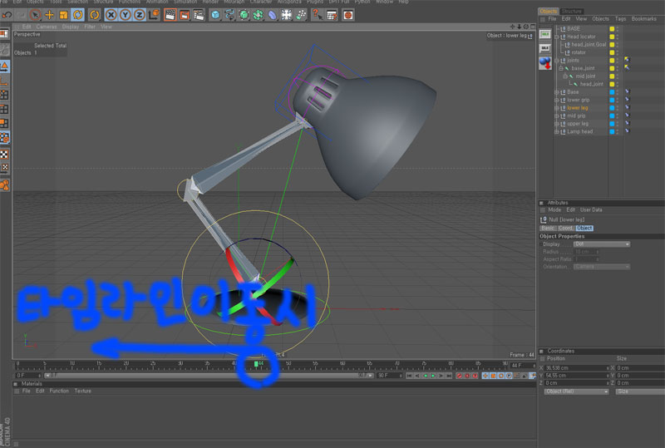This screenshot has width=665, height=448.
Task: Toggle the X-axis lock
Action: coord(111,15)
